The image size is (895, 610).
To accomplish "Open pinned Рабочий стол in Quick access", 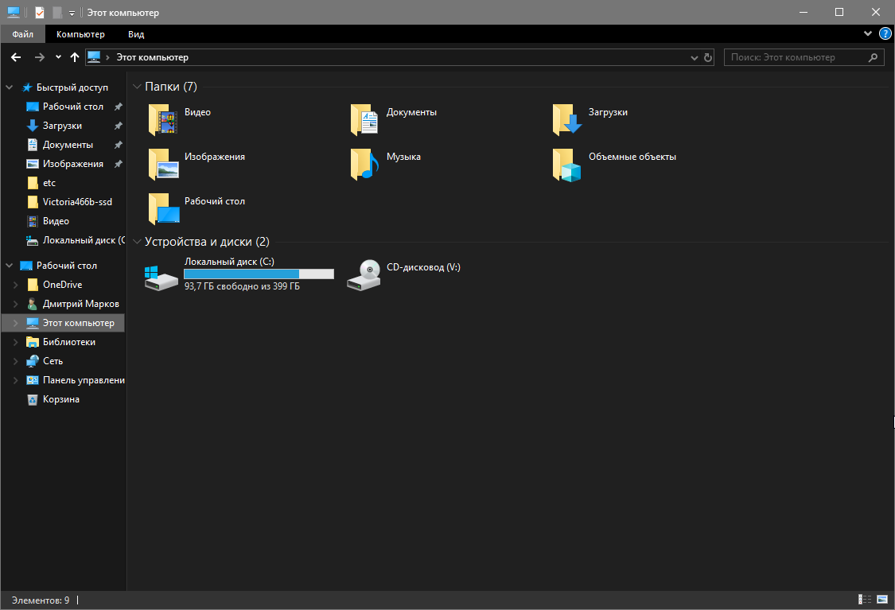I will [x=73, y=107].
